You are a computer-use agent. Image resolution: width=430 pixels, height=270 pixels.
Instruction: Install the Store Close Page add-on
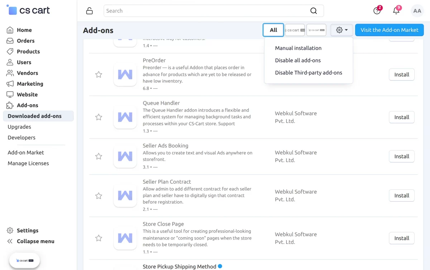(x=402, y=238)
